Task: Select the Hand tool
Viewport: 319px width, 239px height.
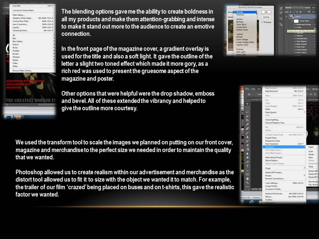Action: click(247, 179)
